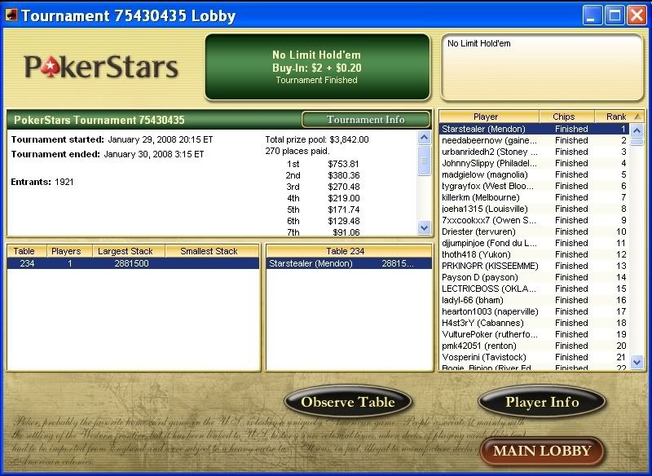Screen dimensions: 652x476
Task: Select player hearton1003 (naperville)
Action: (535, 312)
